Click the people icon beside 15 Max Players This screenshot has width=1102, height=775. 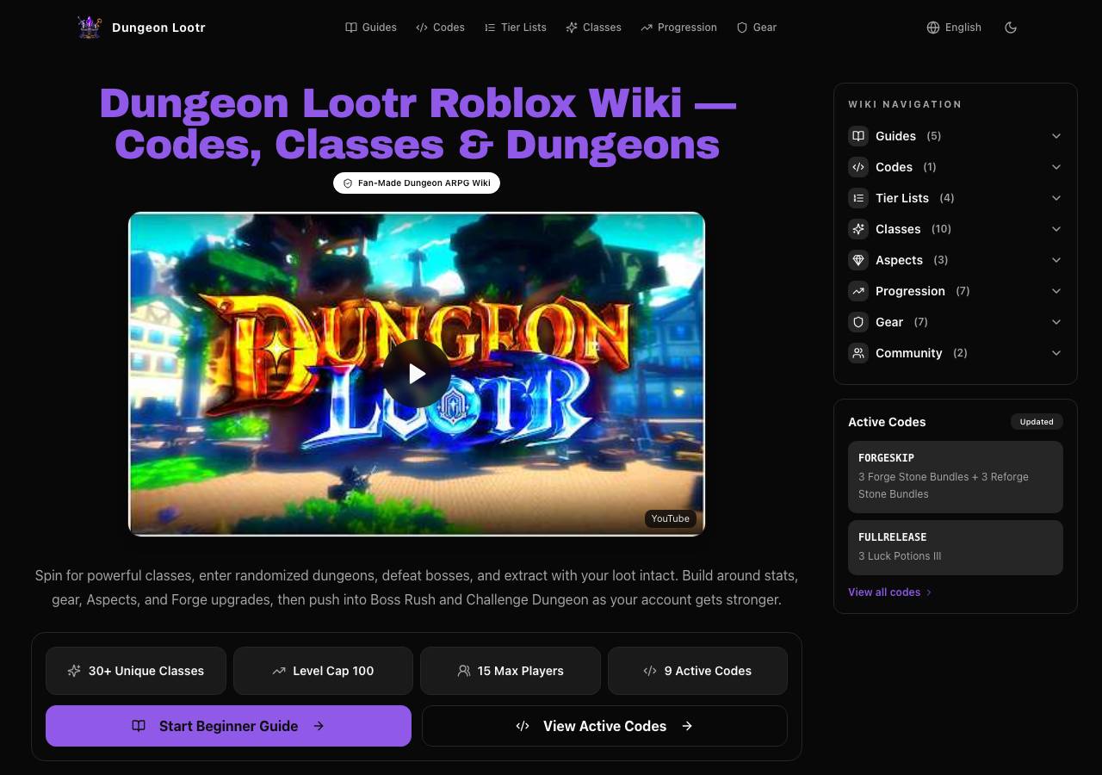coord(464,671)
